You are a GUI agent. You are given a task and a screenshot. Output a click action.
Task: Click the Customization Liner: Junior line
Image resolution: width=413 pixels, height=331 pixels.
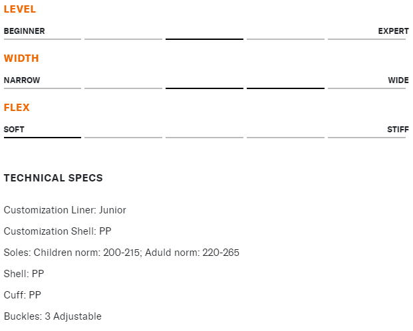coord(65,210)
